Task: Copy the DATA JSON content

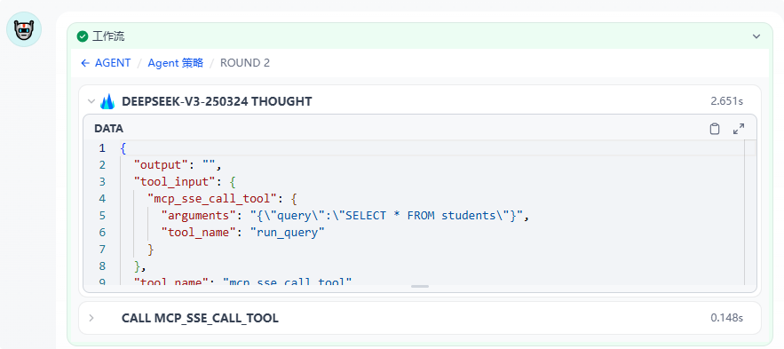Action: click(x=715, y=129)
